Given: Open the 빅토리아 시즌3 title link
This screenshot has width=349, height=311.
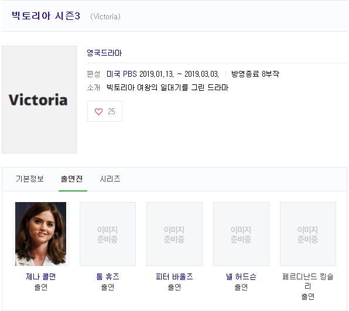Looking at the screenshot, I should 46,16.
